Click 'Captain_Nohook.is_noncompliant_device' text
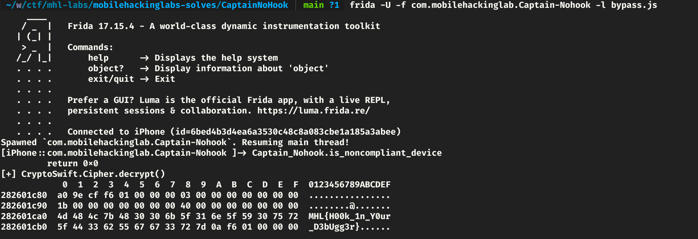 pos(347,153)
